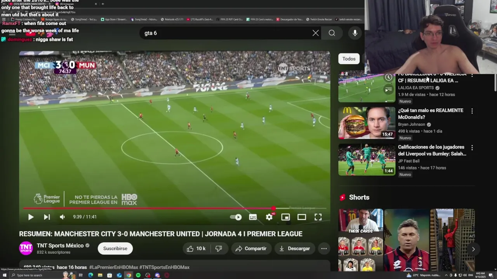Image resolution: width=497 pixels, height=279 pixels.
Task: Play the Manchester City highlights video
Action: pyautogui.click(x=31, y=217)
